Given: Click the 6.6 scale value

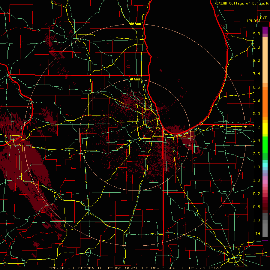Looking at the screenshot, I should point(256,87).
